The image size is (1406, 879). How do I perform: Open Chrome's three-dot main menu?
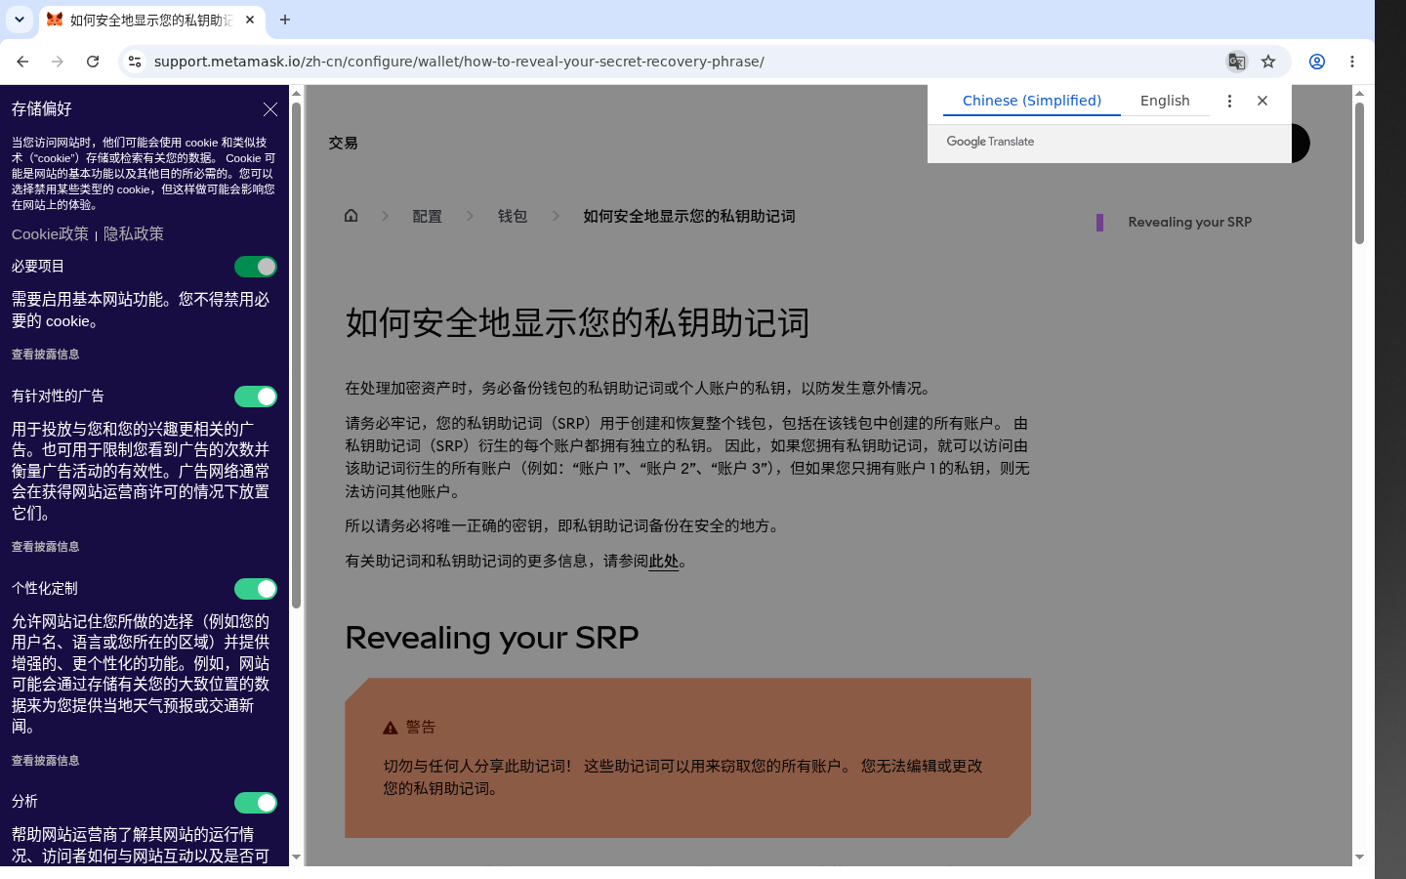coord(1352,62)
